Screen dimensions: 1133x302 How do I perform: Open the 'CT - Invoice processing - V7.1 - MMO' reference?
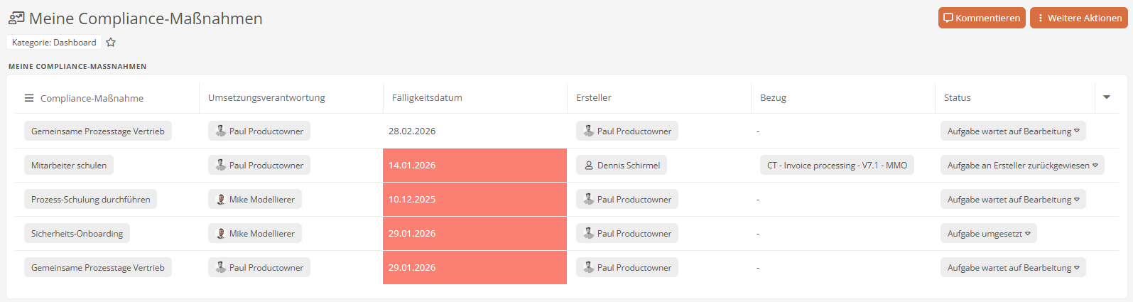point(837,166)
